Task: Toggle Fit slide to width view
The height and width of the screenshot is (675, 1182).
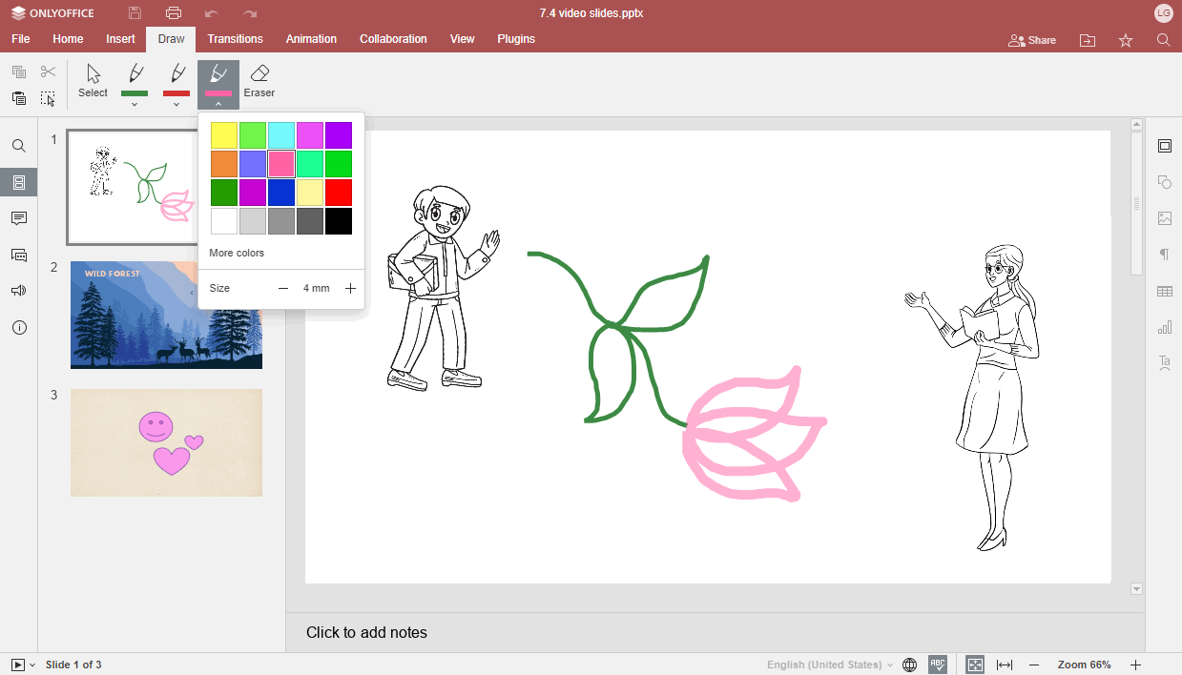Action: (x=1005, y=664)
